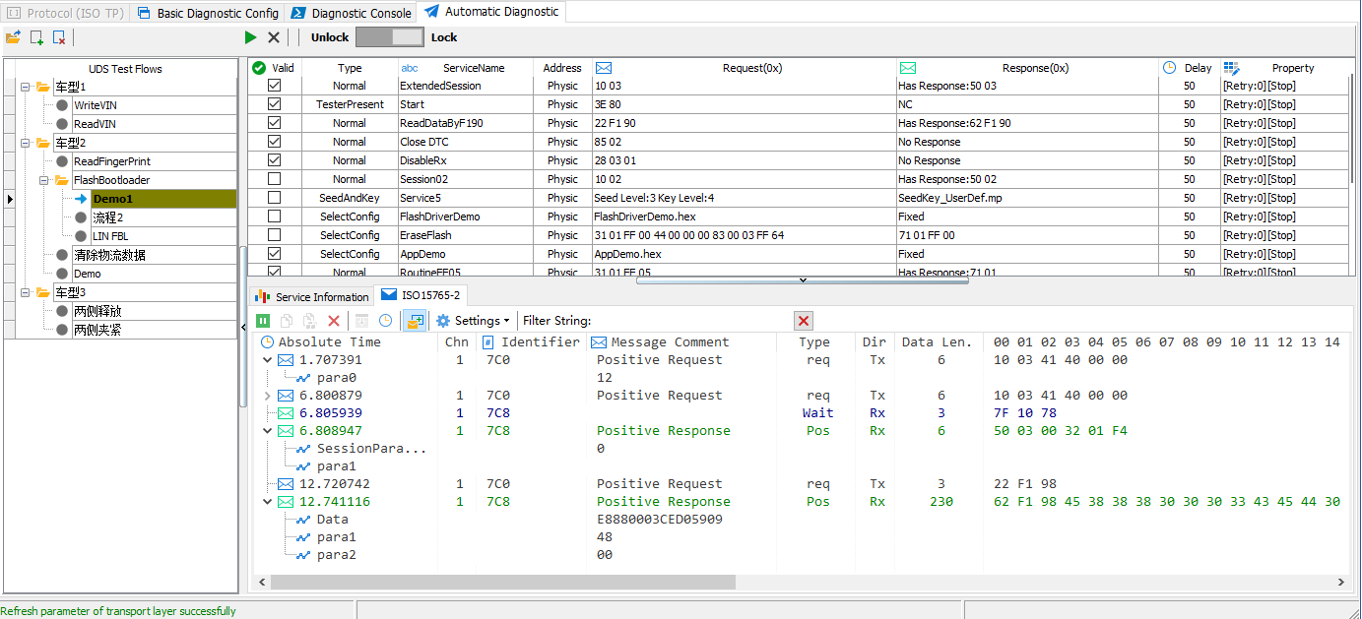
Task: Click the delete test flow icon
Action: [59, 37]
